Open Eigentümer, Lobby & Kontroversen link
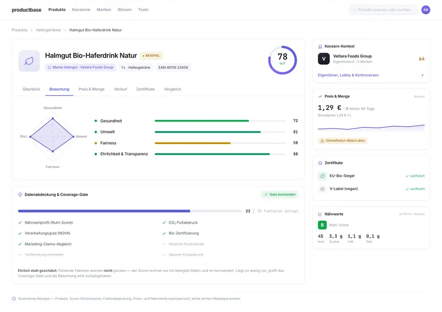 [x=348, y=75]
